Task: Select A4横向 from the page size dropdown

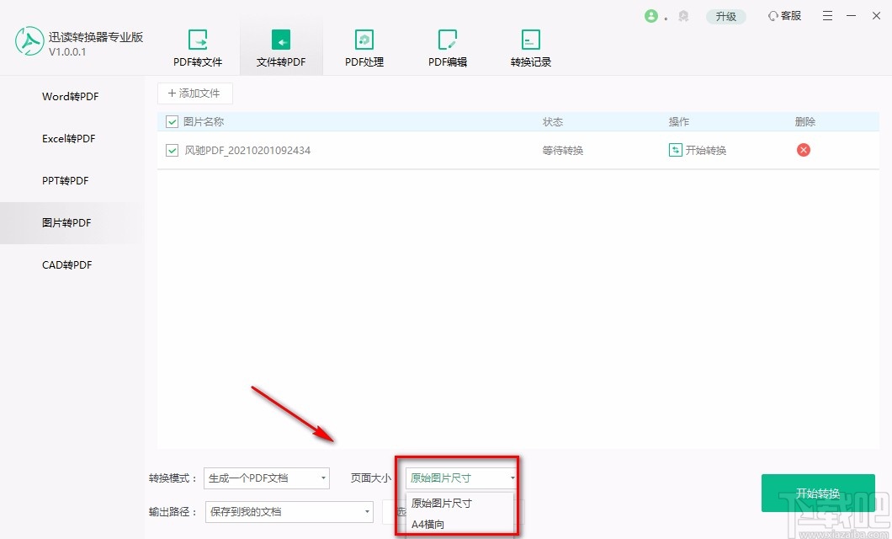Action: pos(427,524)
